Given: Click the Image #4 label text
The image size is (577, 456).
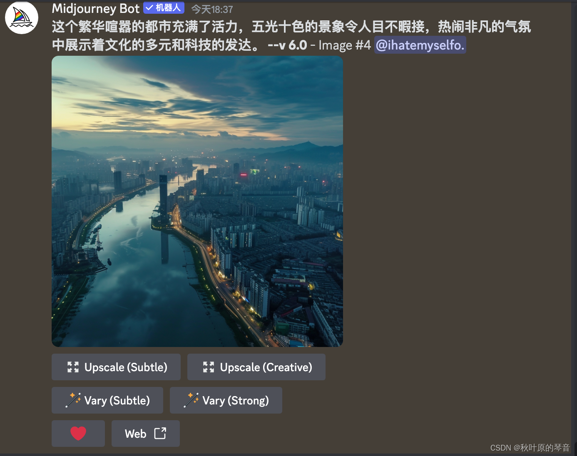Looking at the screenshot, I should (345, 45).
